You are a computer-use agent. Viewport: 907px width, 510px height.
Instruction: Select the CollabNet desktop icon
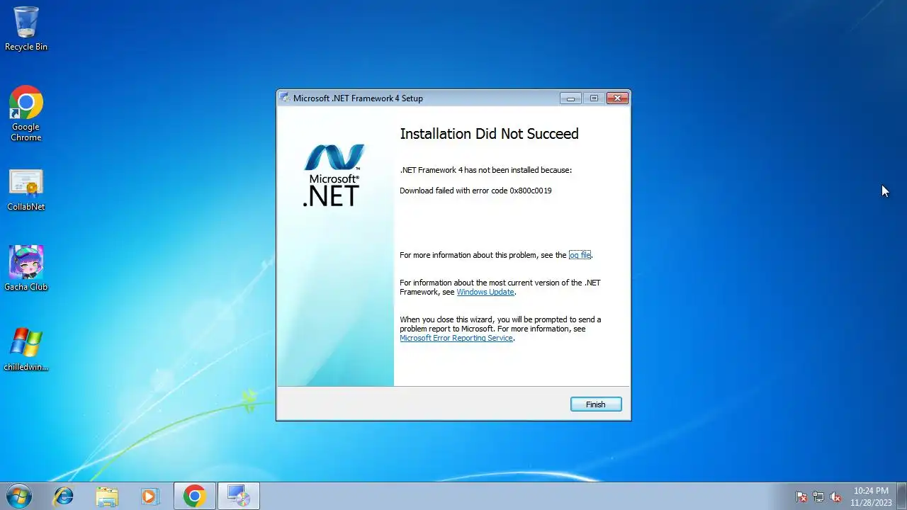click(x=26, y=191)
